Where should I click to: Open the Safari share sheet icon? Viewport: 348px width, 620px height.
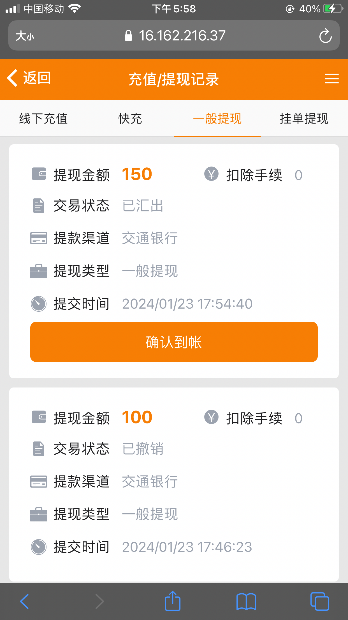tap(172, 601)
